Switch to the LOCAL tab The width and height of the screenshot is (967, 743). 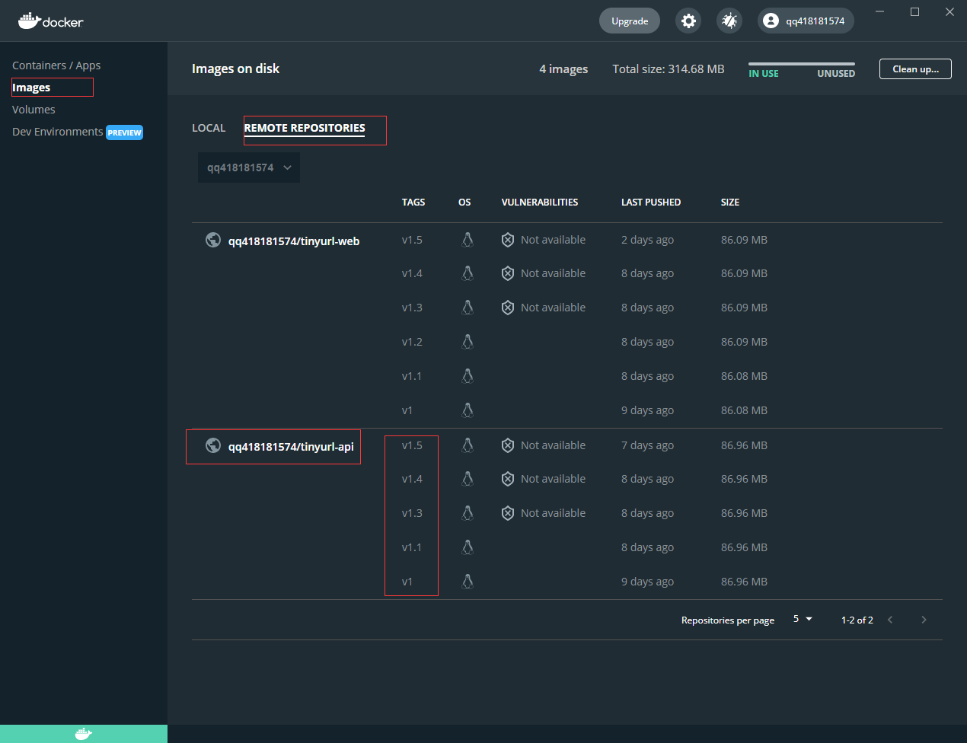(209, 128)
